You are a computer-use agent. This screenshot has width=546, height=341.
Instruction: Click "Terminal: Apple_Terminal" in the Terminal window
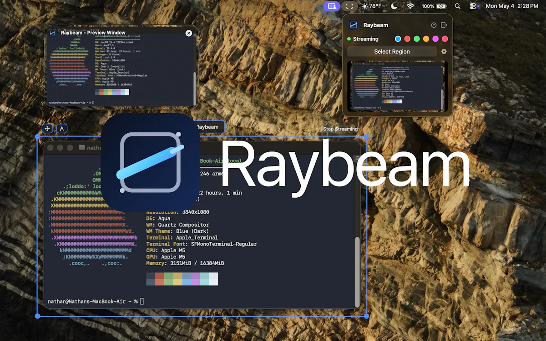point(182,237)
